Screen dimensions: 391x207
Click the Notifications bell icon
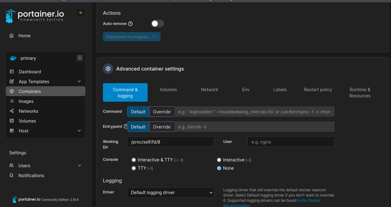tap(11, 175)
